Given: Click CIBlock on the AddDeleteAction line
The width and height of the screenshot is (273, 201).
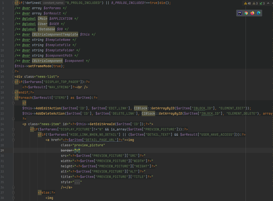Looking at the screenshot, I should (x=148, y=113).
